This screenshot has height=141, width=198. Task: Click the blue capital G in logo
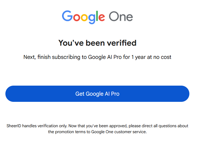67,16
